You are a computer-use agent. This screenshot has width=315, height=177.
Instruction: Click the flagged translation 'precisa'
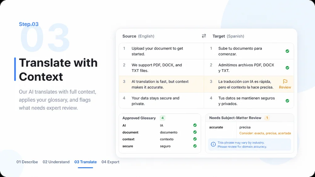pos(245,127)
